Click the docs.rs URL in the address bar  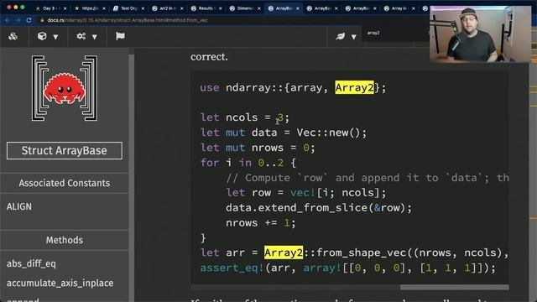click(128, 20)
